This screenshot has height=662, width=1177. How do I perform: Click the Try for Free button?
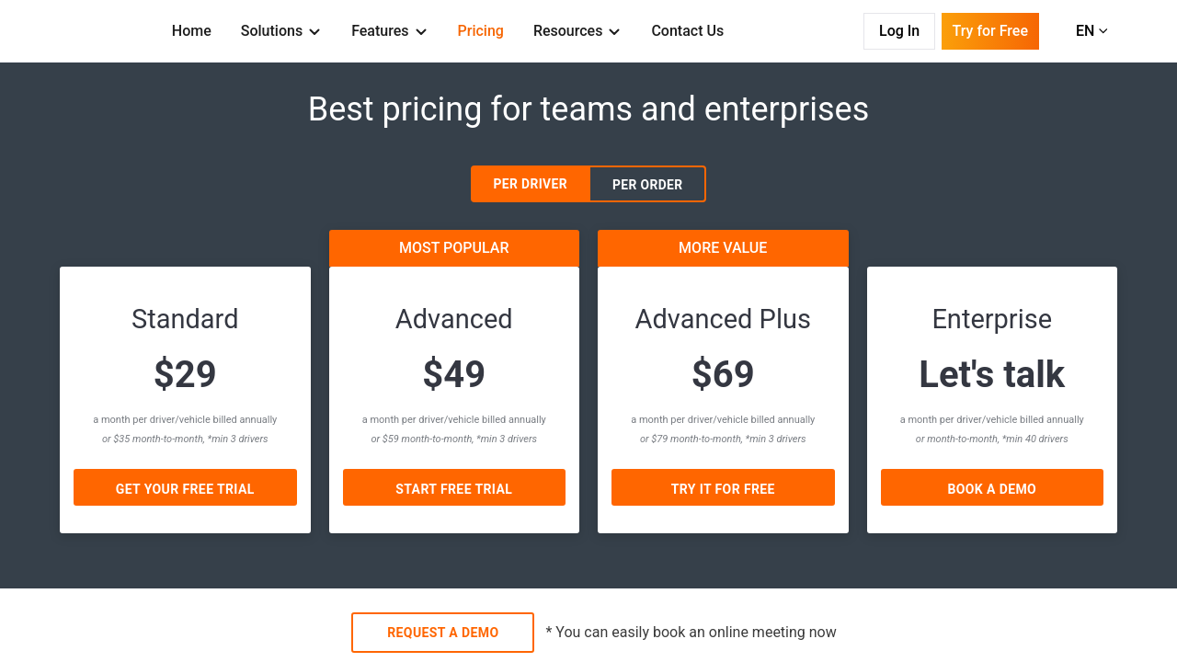(x=989, y=31)
